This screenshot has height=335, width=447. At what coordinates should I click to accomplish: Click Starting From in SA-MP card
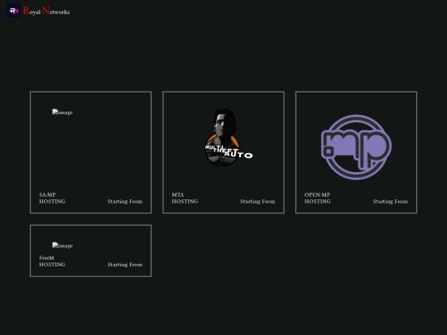(x=125, y=201)
